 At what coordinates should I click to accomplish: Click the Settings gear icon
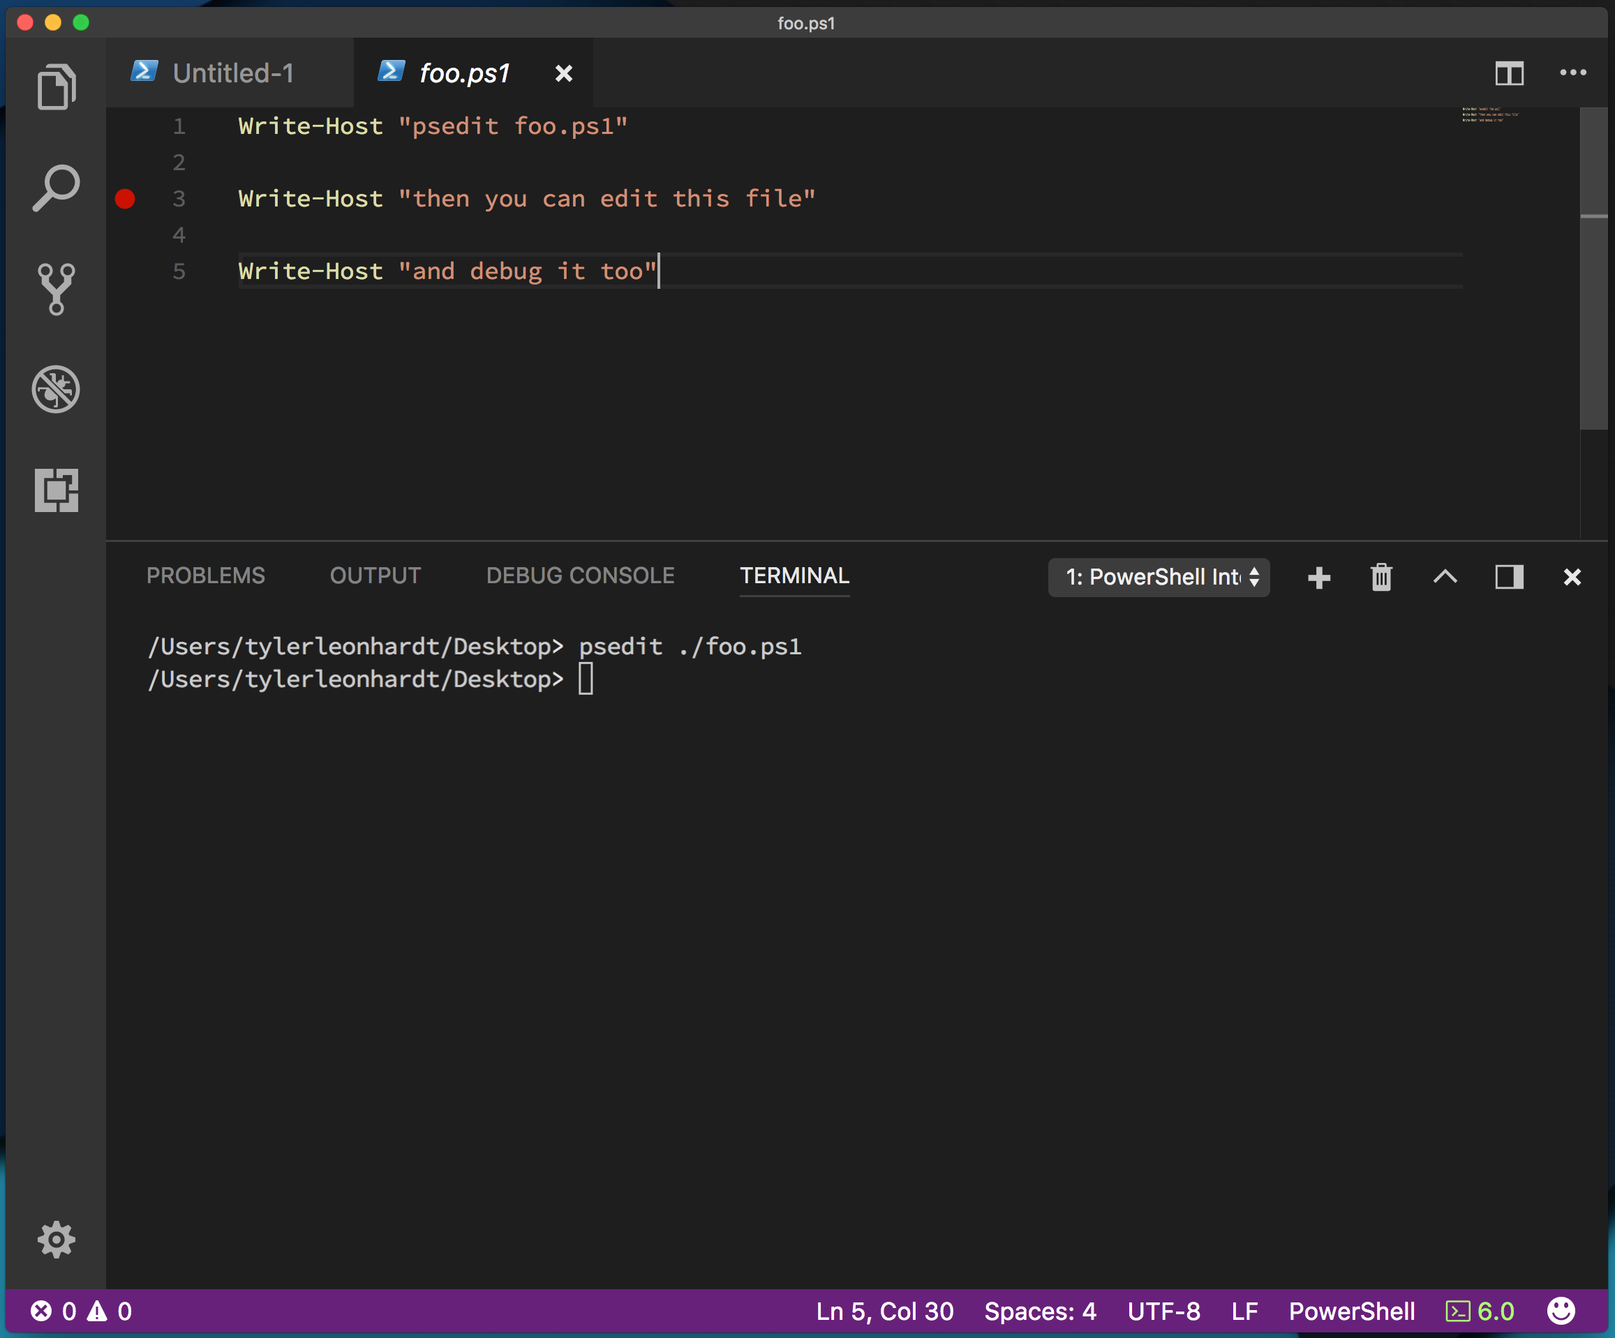55,1239
